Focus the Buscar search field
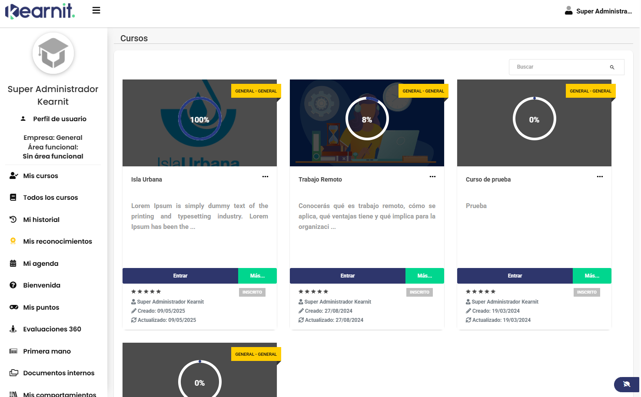641x397 pixels. tap(566, 67)
